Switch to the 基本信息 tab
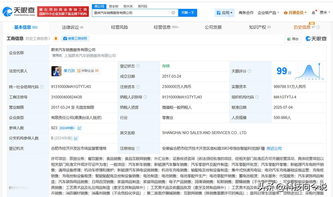333x197 pixels. click(26, 27)
